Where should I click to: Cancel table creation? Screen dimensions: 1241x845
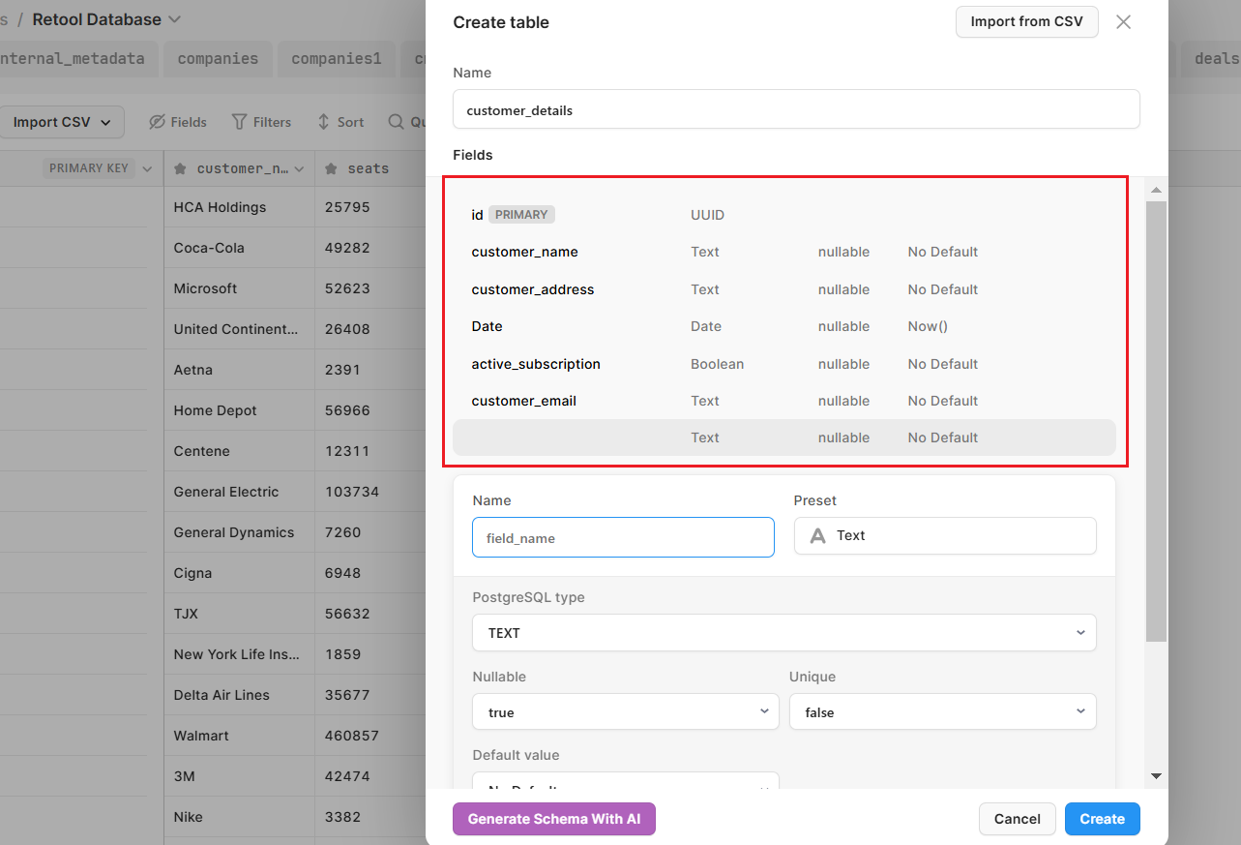1018,819
